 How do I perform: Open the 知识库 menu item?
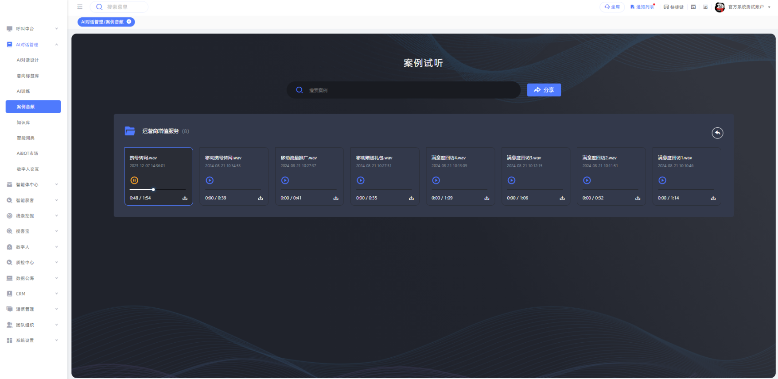[x=23, y=123]
